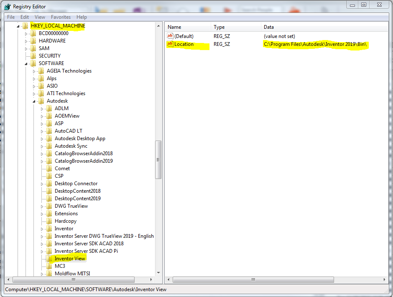Viewport: 393px width, 297px height.
Task: Expand the Autodesk Desktop App key
Action: coord(42,139)
